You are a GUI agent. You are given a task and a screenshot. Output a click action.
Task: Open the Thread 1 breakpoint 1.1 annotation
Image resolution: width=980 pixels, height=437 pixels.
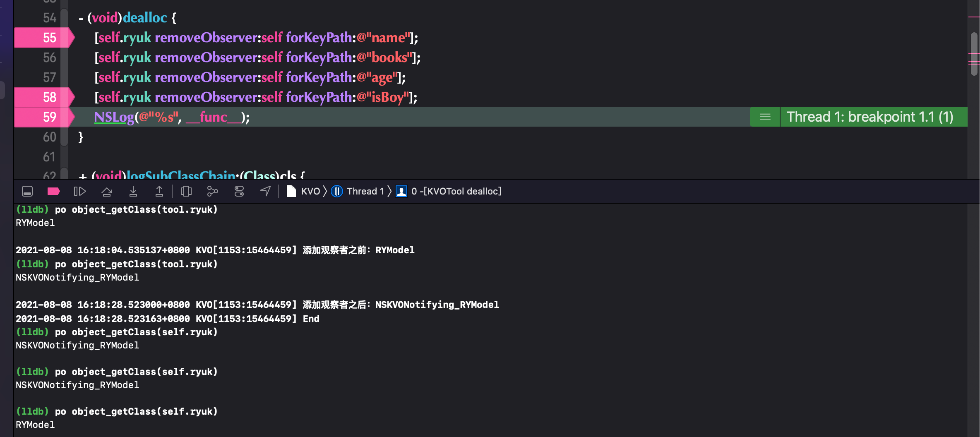[x=870, y=117]
